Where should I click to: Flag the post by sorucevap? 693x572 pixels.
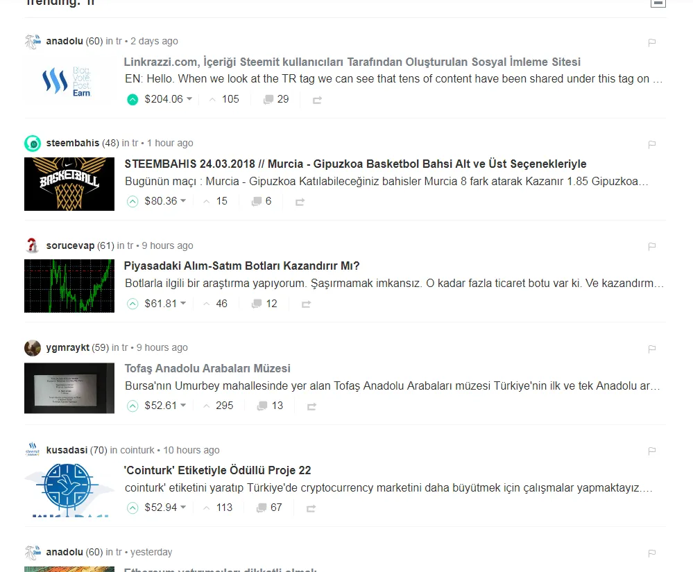click(x=651, y=246)
